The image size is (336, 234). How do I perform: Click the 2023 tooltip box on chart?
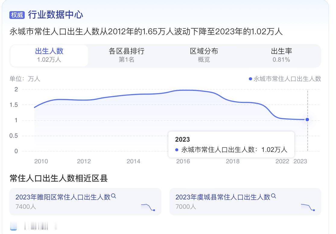pyautogui.click(x=231, y=145)
